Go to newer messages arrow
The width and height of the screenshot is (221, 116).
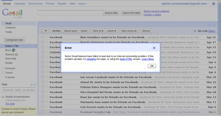(210, 25)
